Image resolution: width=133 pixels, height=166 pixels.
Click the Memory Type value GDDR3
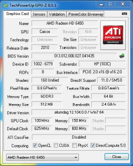[x=47, y=96]
